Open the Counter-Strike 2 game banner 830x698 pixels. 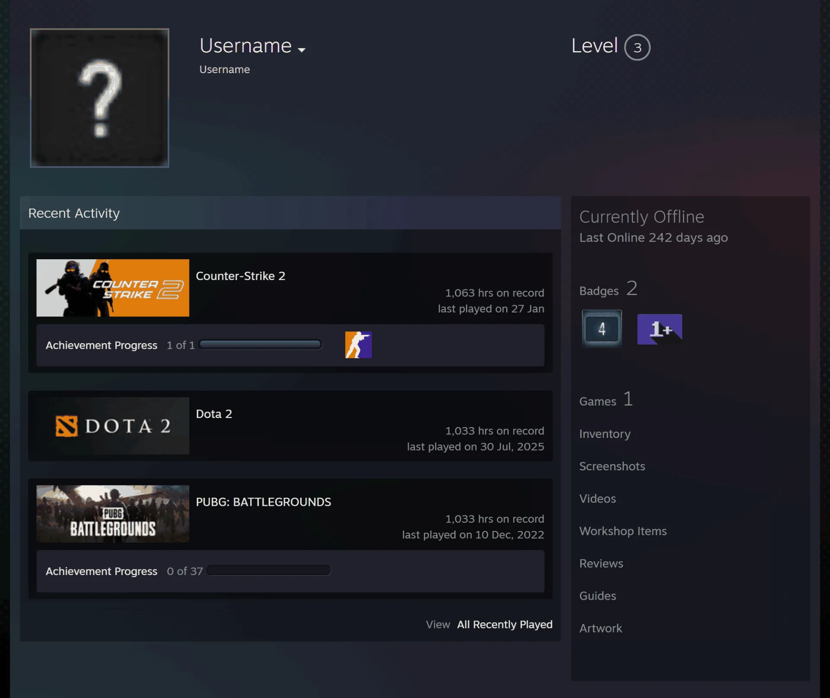(x=113, y=288)
